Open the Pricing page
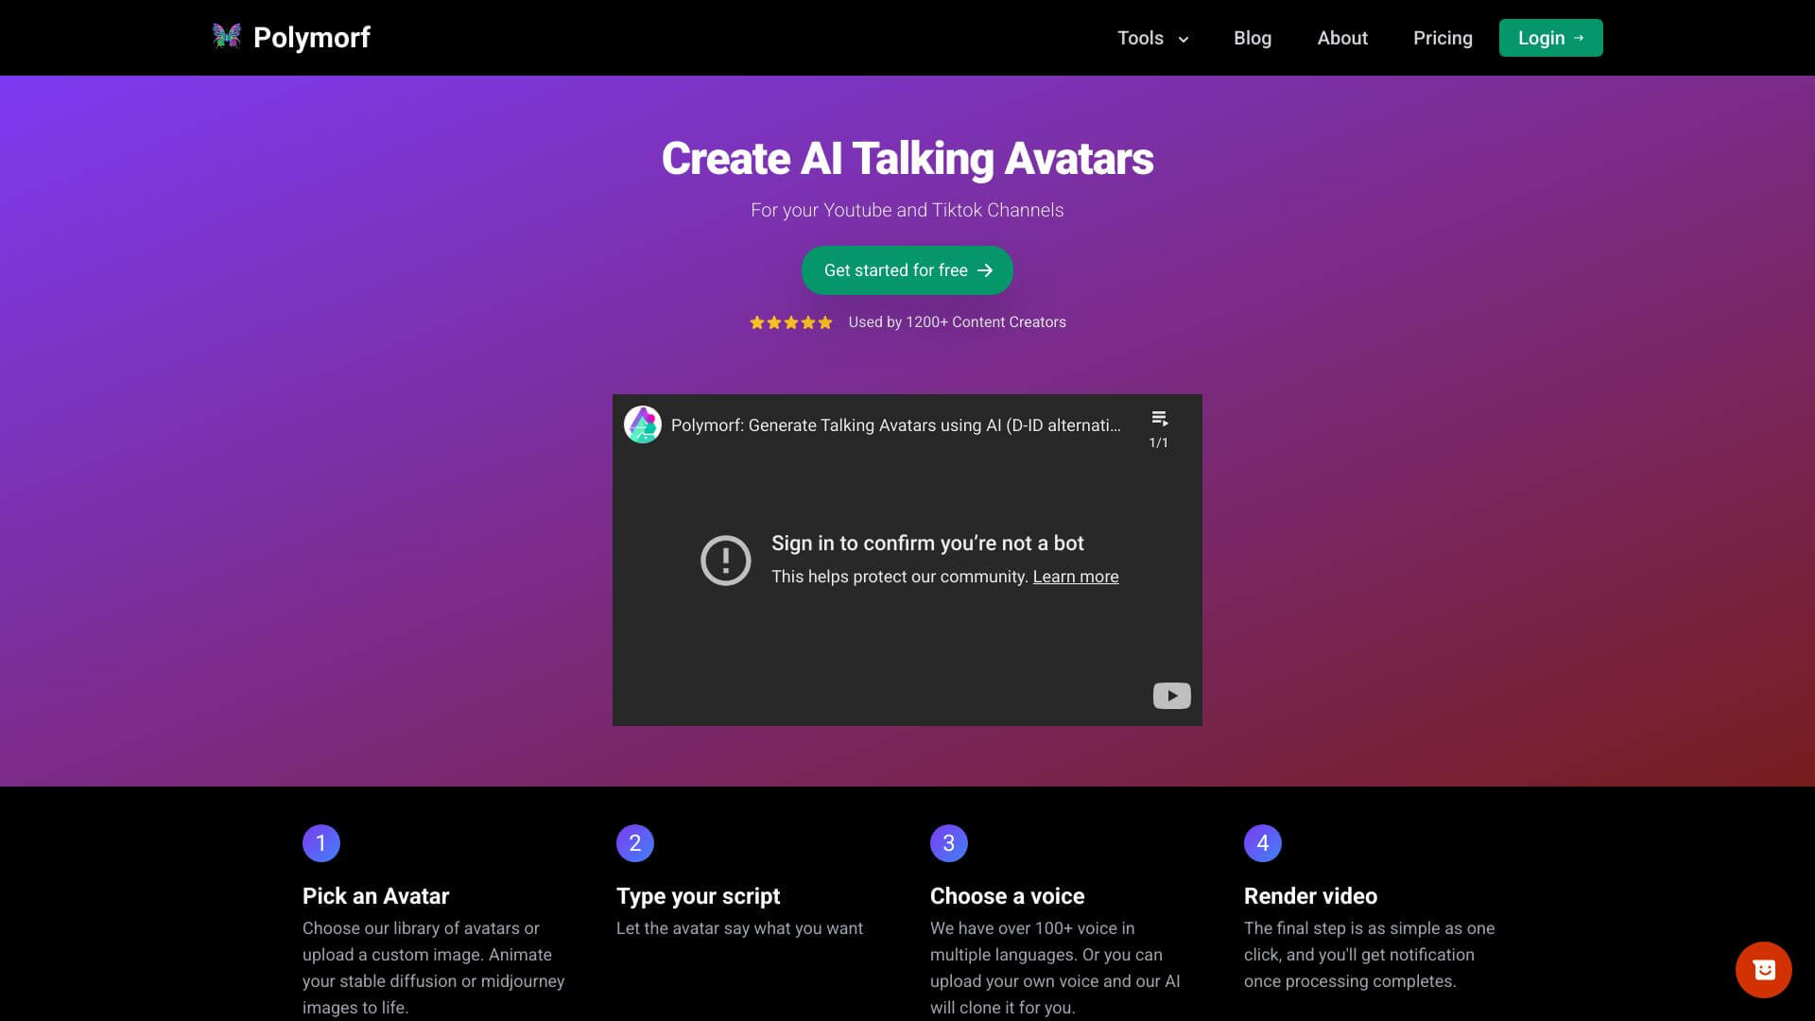Screen dimensions: 1815x1021 tap(1443, 38)
